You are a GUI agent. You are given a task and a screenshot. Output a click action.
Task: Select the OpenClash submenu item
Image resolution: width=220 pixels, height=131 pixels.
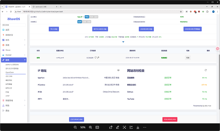(x=10, y=72)
